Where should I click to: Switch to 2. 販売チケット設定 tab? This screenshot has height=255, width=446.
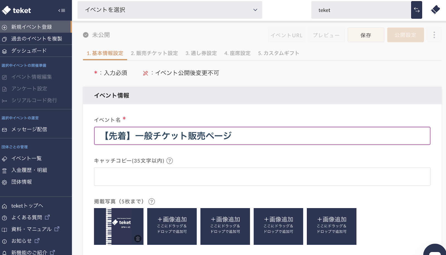pyautogui.click(x=154, y=53)
